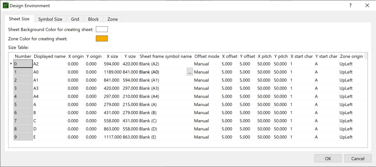Click the Design Environment app icon in title bar
This screenshot has width=376, height=167.
[6, 5]
